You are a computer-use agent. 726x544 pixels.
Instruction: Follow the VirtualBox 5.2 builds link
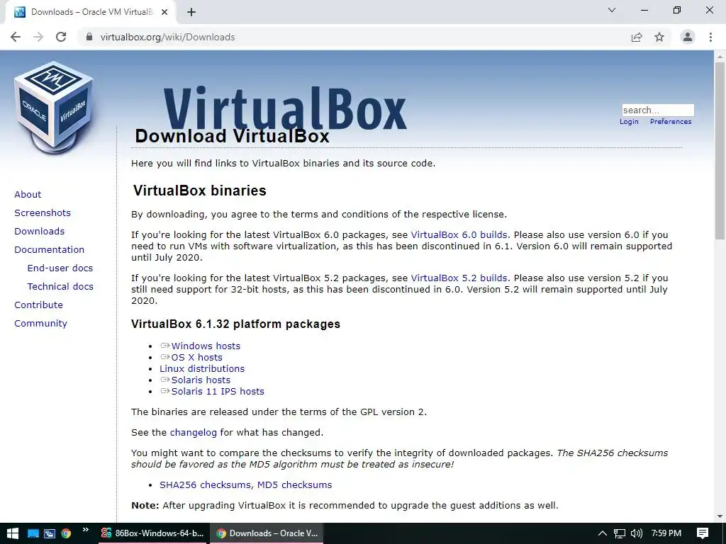pos(459,278)
